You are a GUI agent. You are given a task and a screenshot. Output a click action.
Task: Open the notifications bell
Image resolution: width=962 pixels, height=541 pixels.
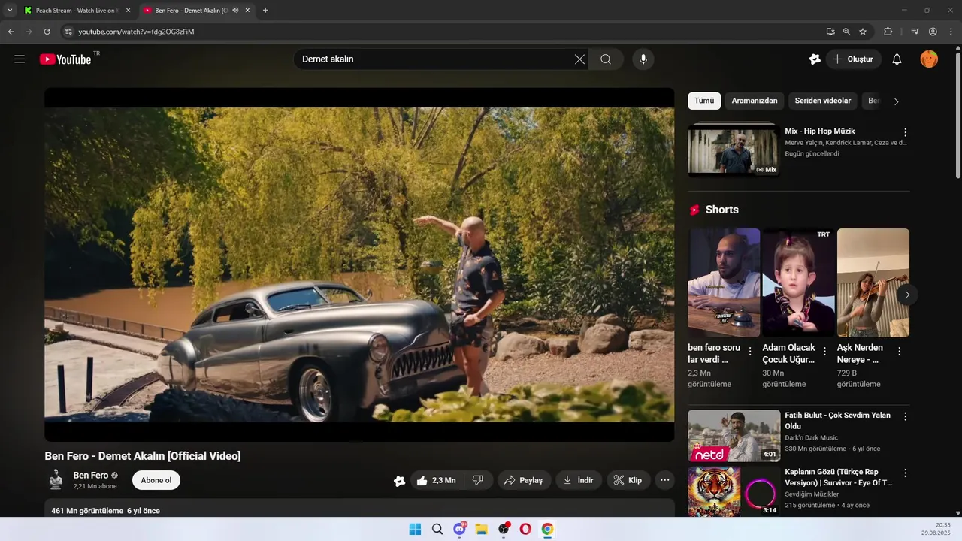click(897, 59)
